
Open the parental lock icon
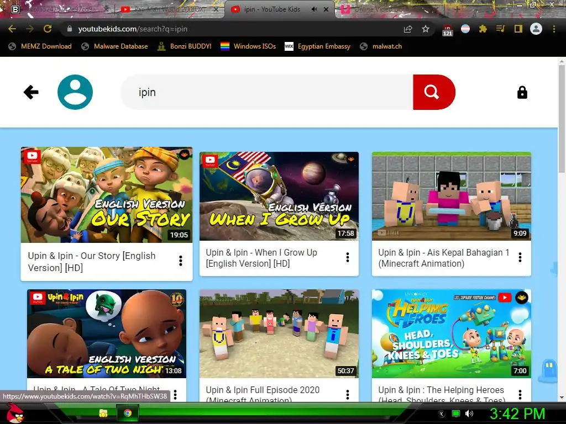[522, 92]
